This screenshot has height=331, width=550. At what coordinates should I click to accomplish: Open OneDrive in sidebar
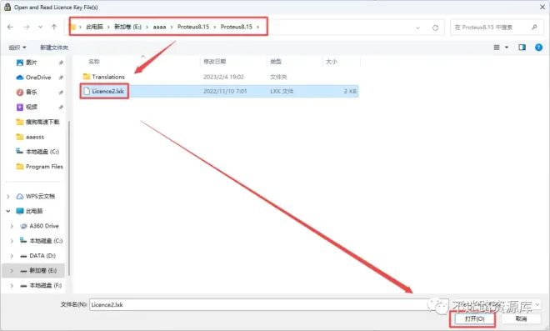point(38,78)
